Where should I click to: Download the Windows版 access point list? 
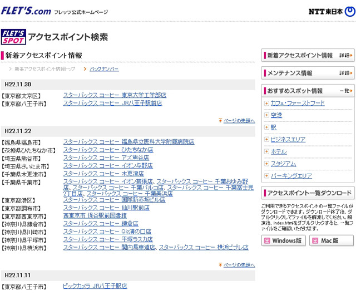pyautogui.click(x=283, y=240)
